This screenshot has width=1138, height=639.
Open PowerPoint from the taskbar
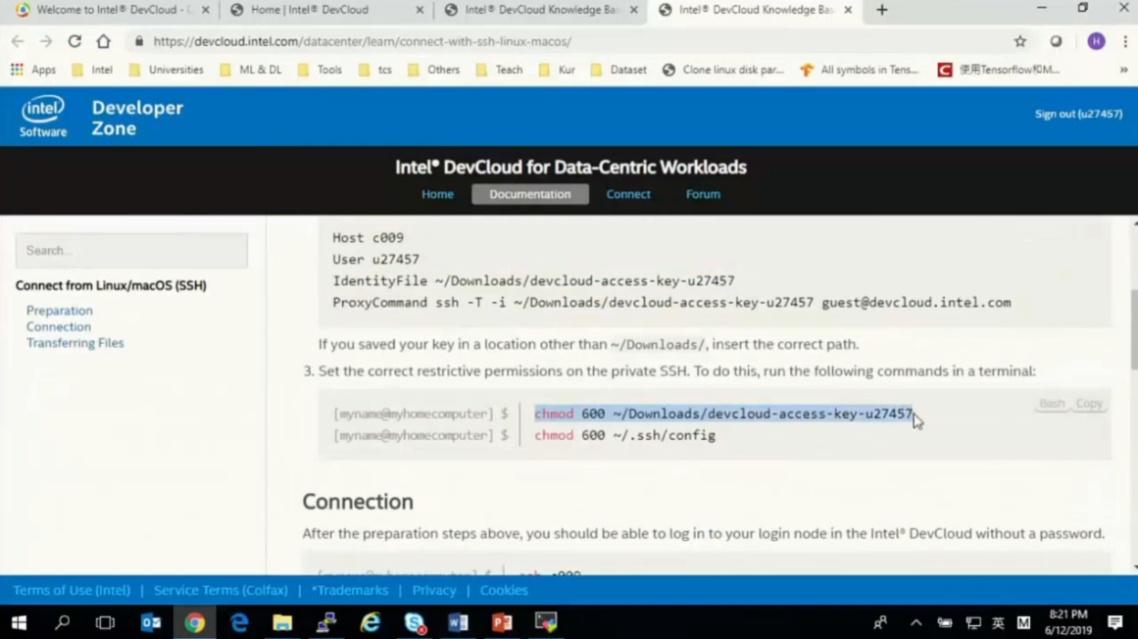click(502, 622)
